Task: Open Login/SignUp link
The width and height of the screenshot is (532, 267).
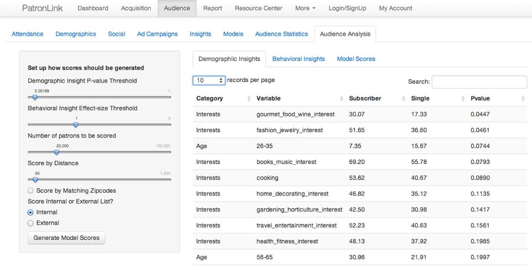Action: (x=347, y=8)
